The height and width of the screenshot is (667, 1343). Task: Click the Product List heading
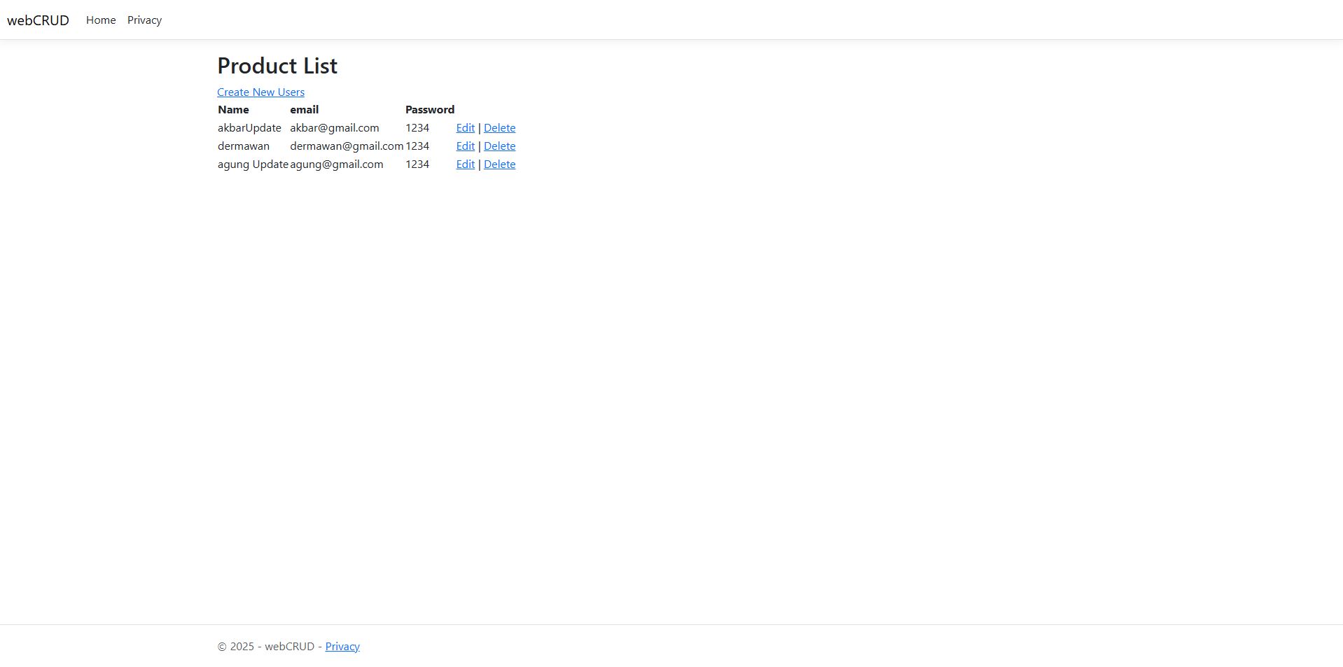tap(277, 66)
